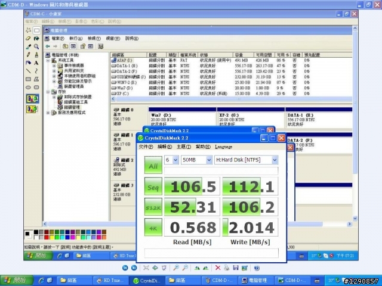Select the Line tool in Paint
Viewport: 382px width, 286px height.
point(29,71)
